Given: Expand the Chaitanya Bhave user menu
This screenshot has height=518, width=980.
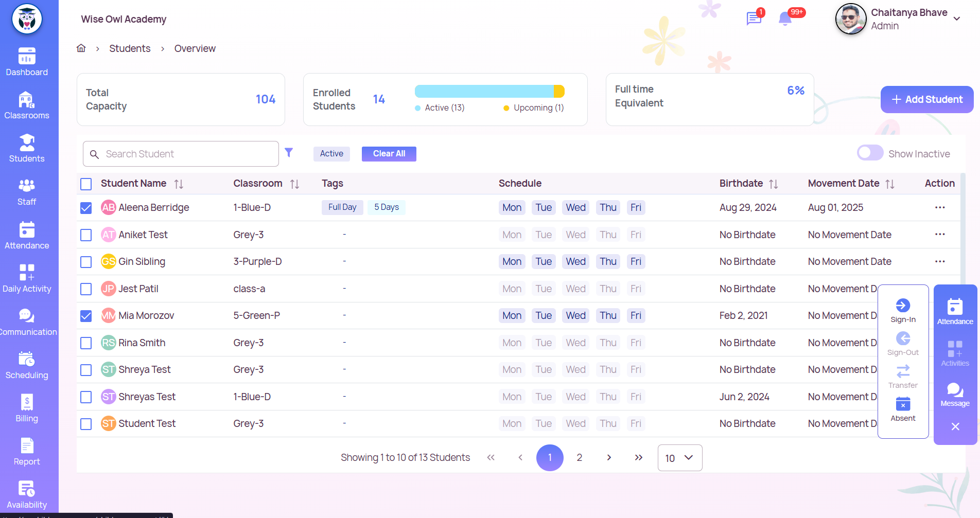Looking at the screenshot, I should [956, 19].
